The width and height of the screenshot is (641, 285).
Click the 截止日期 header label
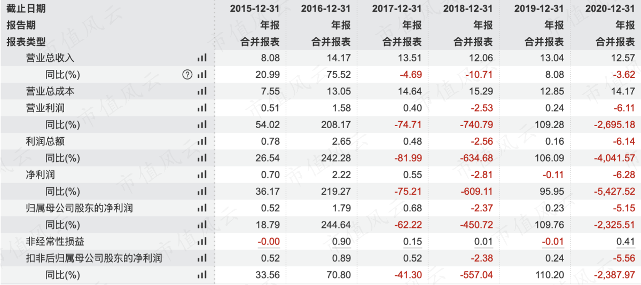point(26,9)
